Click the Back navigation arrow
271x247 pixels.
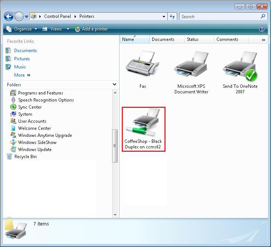pyautogui.click(x=9, y=16)
